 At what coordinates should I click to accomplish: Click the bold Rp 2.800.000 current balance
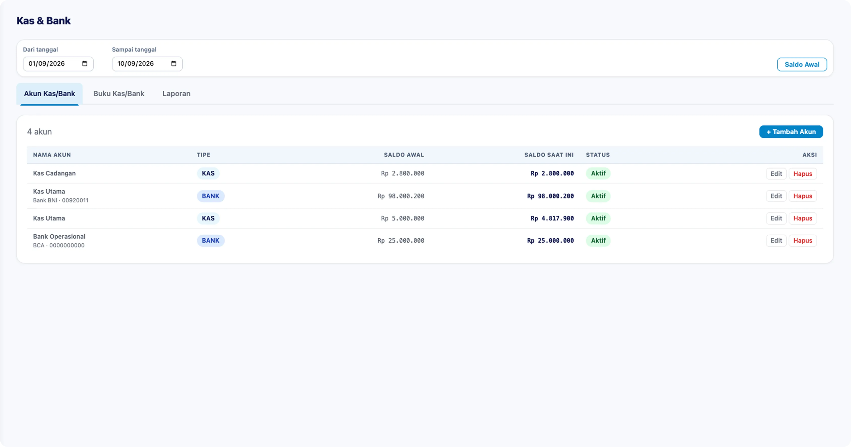click(x=552, y=173)
